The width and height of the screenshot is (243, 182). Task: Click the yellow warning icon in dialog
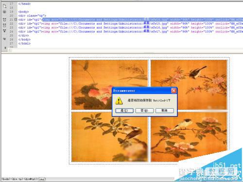[119, 100]
